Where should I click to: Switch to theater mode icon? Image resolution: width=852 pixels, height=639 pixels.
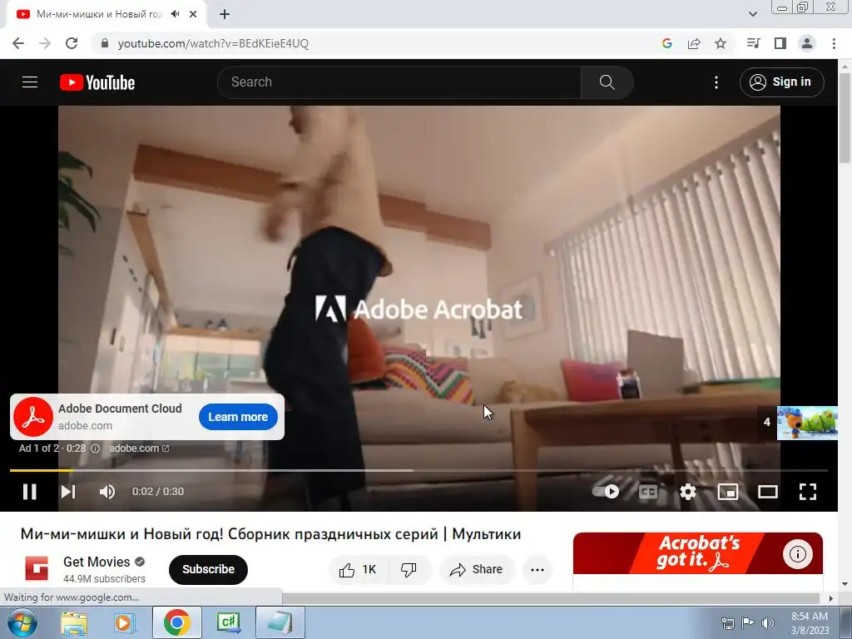768,492
